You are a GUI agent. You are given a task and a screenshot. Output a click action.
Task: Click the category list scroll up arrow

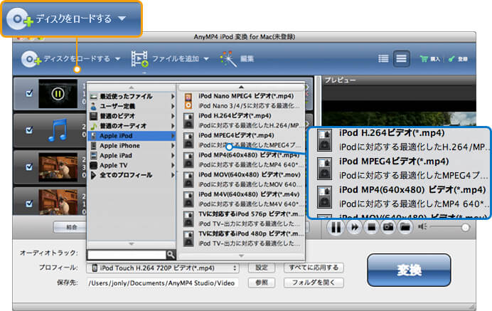132,88
